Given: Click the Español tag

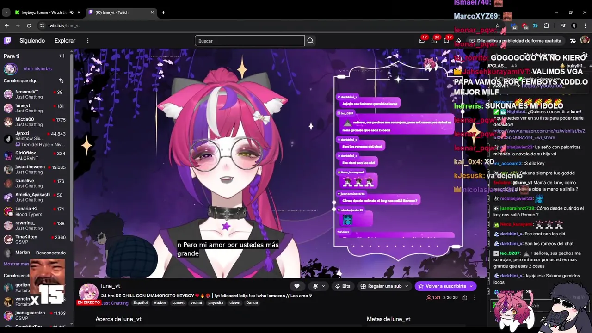Looking at the screenshot, I should point(141,303).
